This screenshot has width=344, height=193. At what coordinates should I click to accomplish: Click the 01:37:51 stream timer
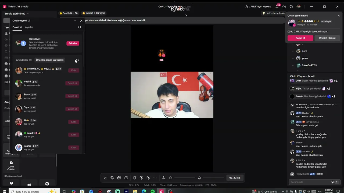pyautogui.click(x=235, y=178)
